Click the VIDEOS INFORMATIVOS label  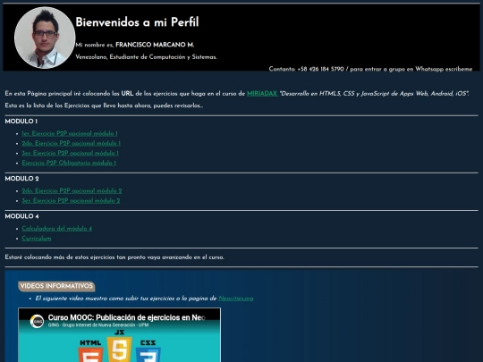click(56, 286)
